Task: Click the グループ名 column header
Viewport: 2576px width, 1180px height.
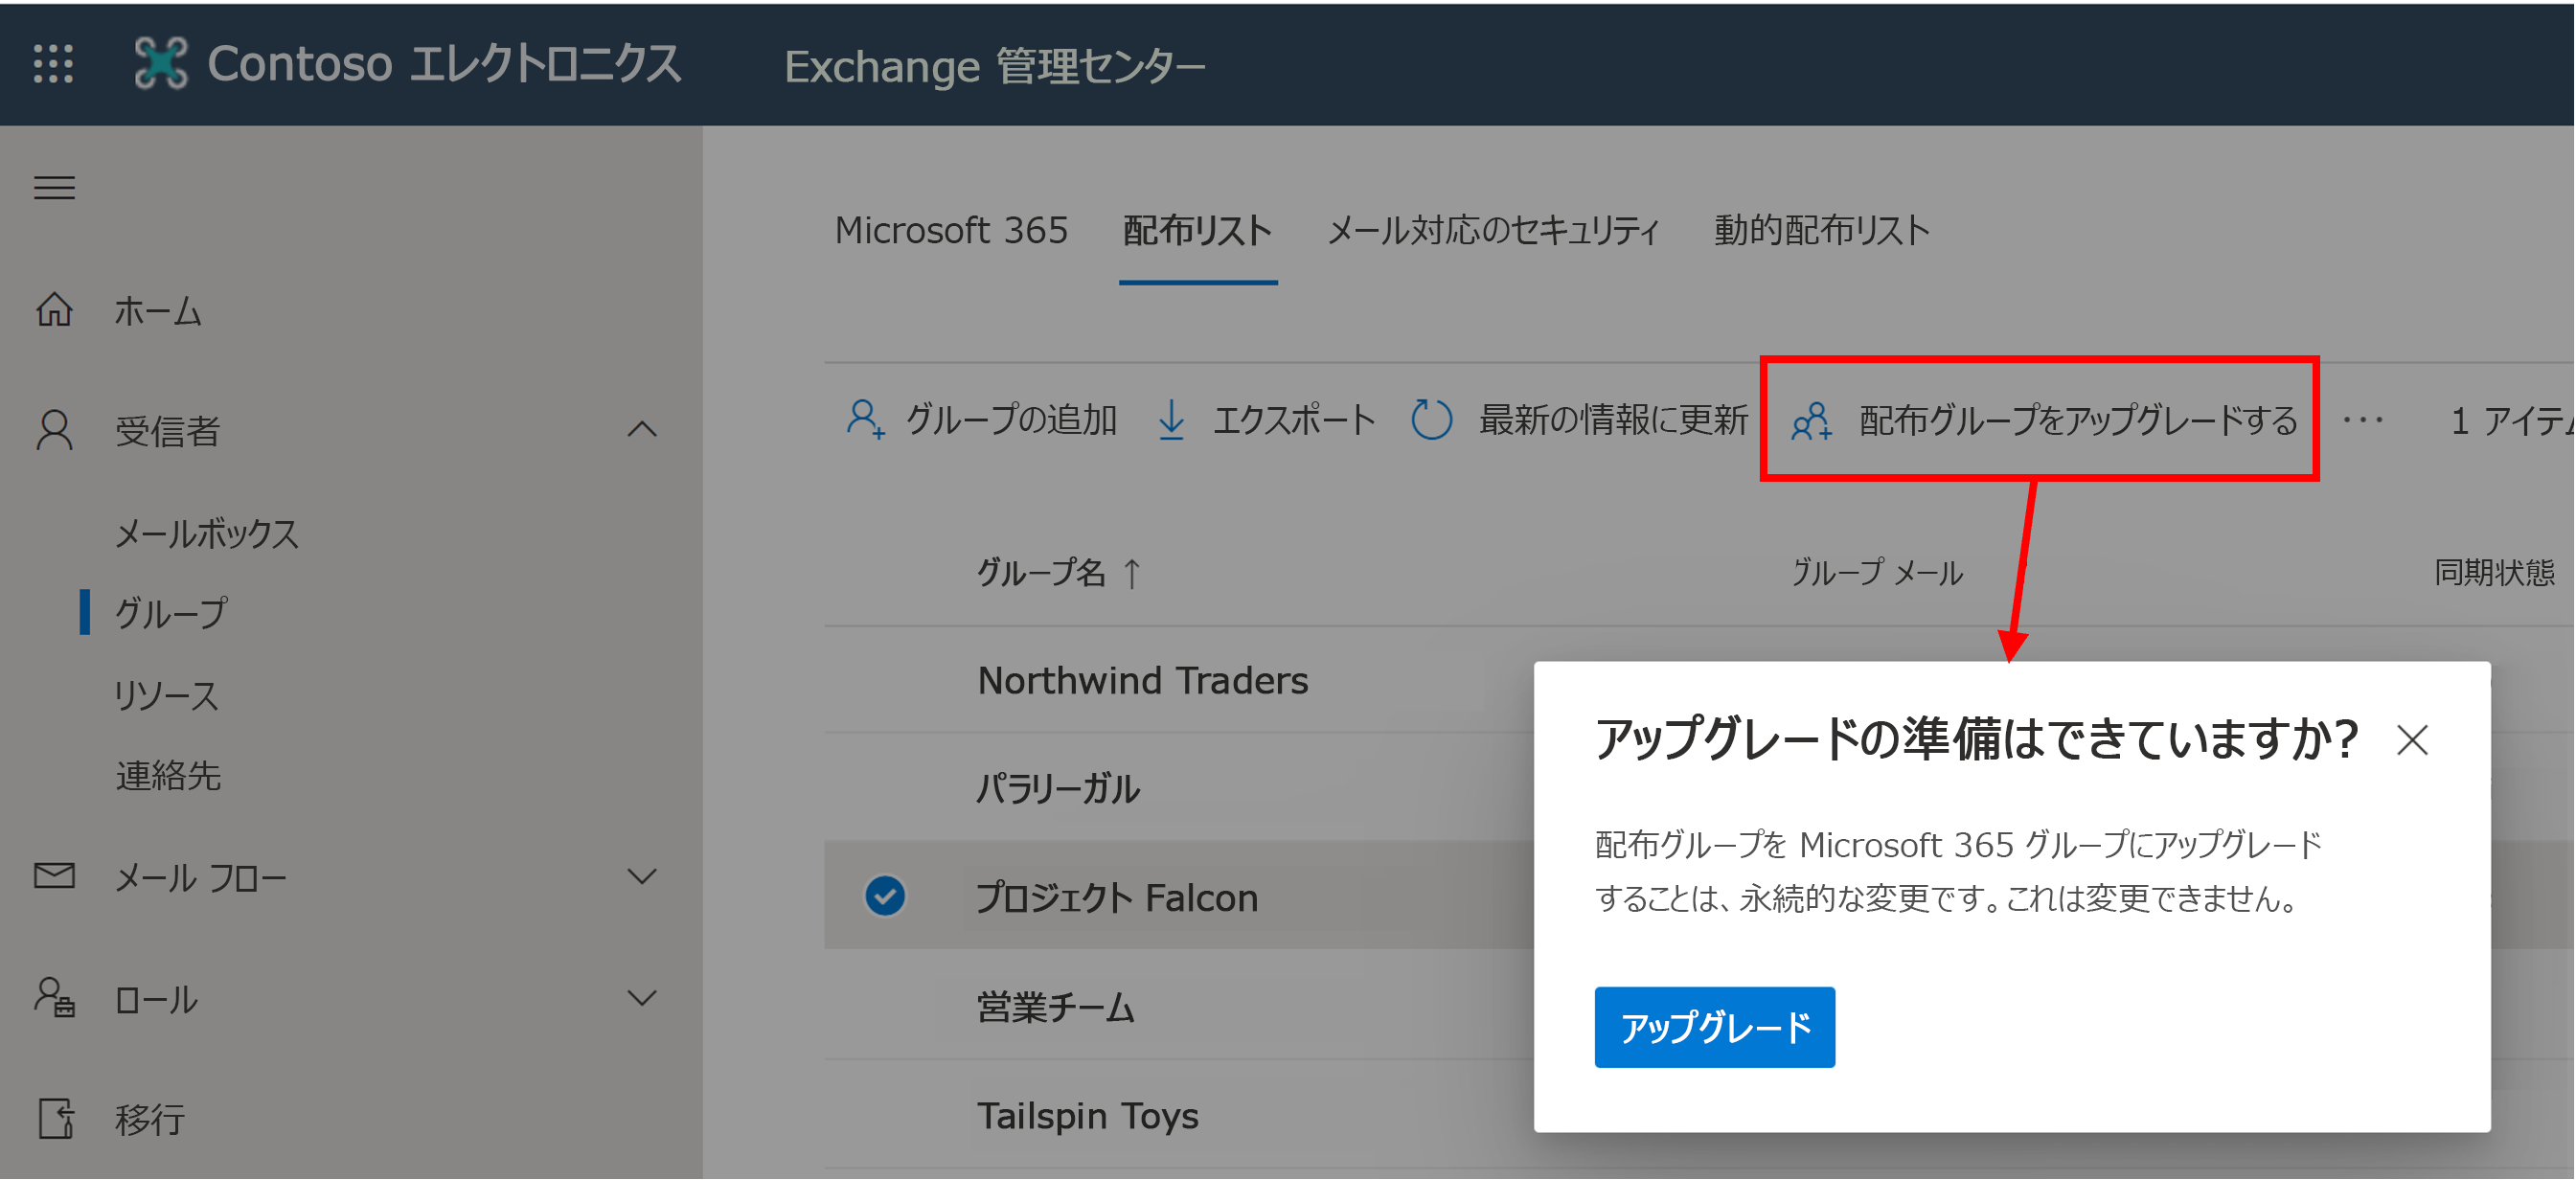Action: point(1041,573)
